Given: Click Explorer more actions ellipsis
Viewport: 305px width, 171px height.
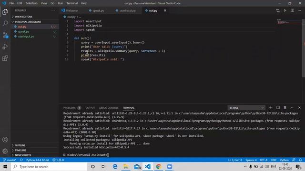Looking at the screenshot, I should (x=53, y=10).
